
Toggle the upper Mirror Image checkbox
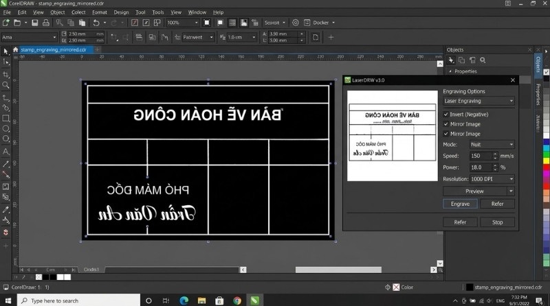coord(445,124)
